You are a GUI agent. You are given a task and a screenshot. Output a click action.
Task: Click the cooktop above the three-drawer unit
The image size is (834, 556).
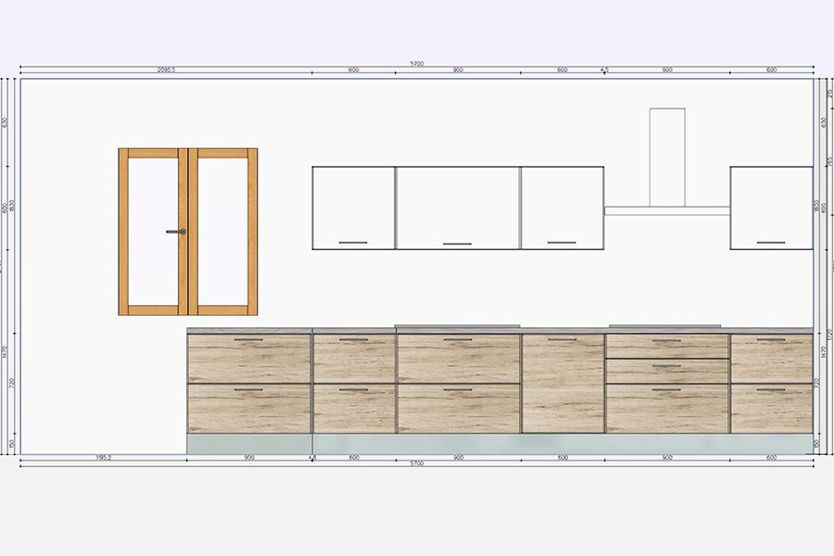coord(664,326)
